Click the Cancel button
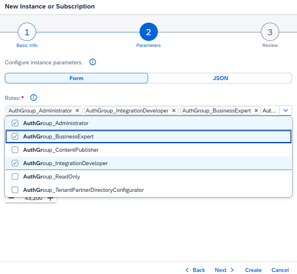The width and height of the screenshot is (297, 274). [x=280, y=270]
